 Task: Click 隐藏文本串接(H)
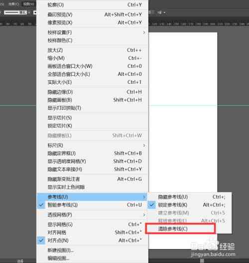coord(92,169)
